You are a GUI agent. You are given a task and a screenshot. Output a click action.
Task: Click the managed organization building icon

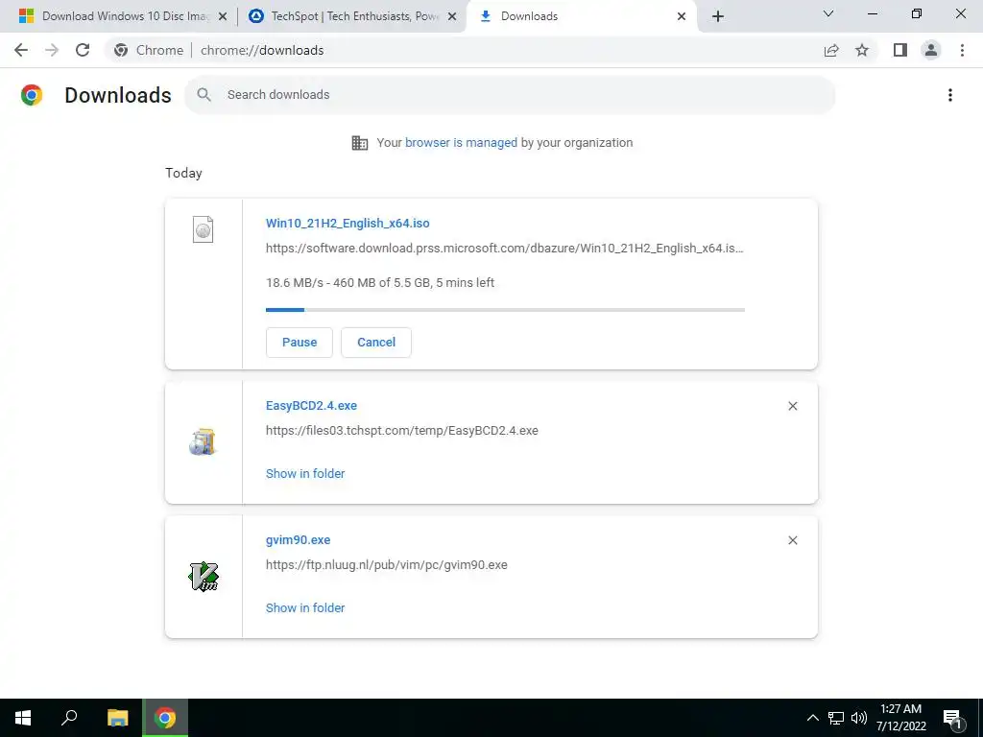(360, 143)
